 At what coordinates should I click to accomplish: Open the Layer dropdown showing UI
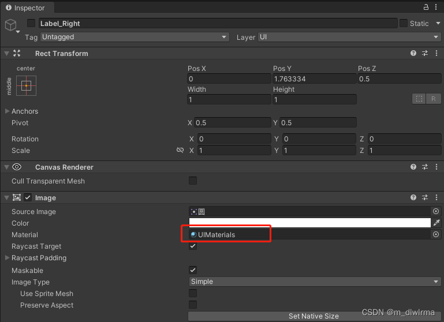(x=349, y=37)
